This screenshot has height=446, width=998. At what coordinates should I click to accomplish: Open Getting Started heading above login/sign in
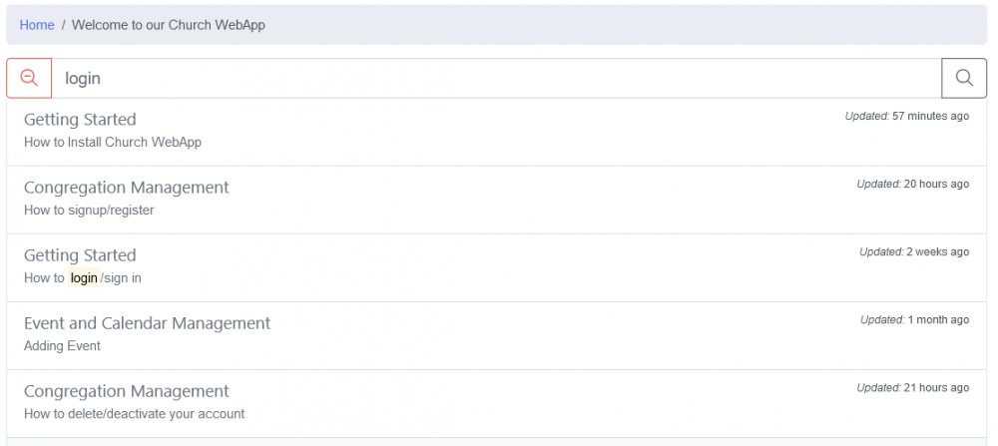80,255
